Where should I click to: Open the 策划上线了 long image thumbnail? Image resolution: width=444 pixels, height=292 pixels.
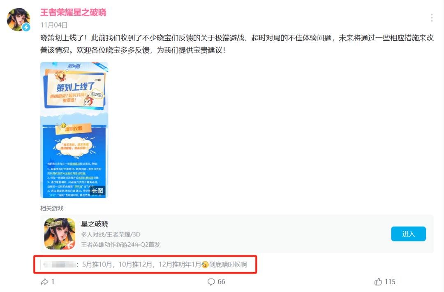click(74, 130)
